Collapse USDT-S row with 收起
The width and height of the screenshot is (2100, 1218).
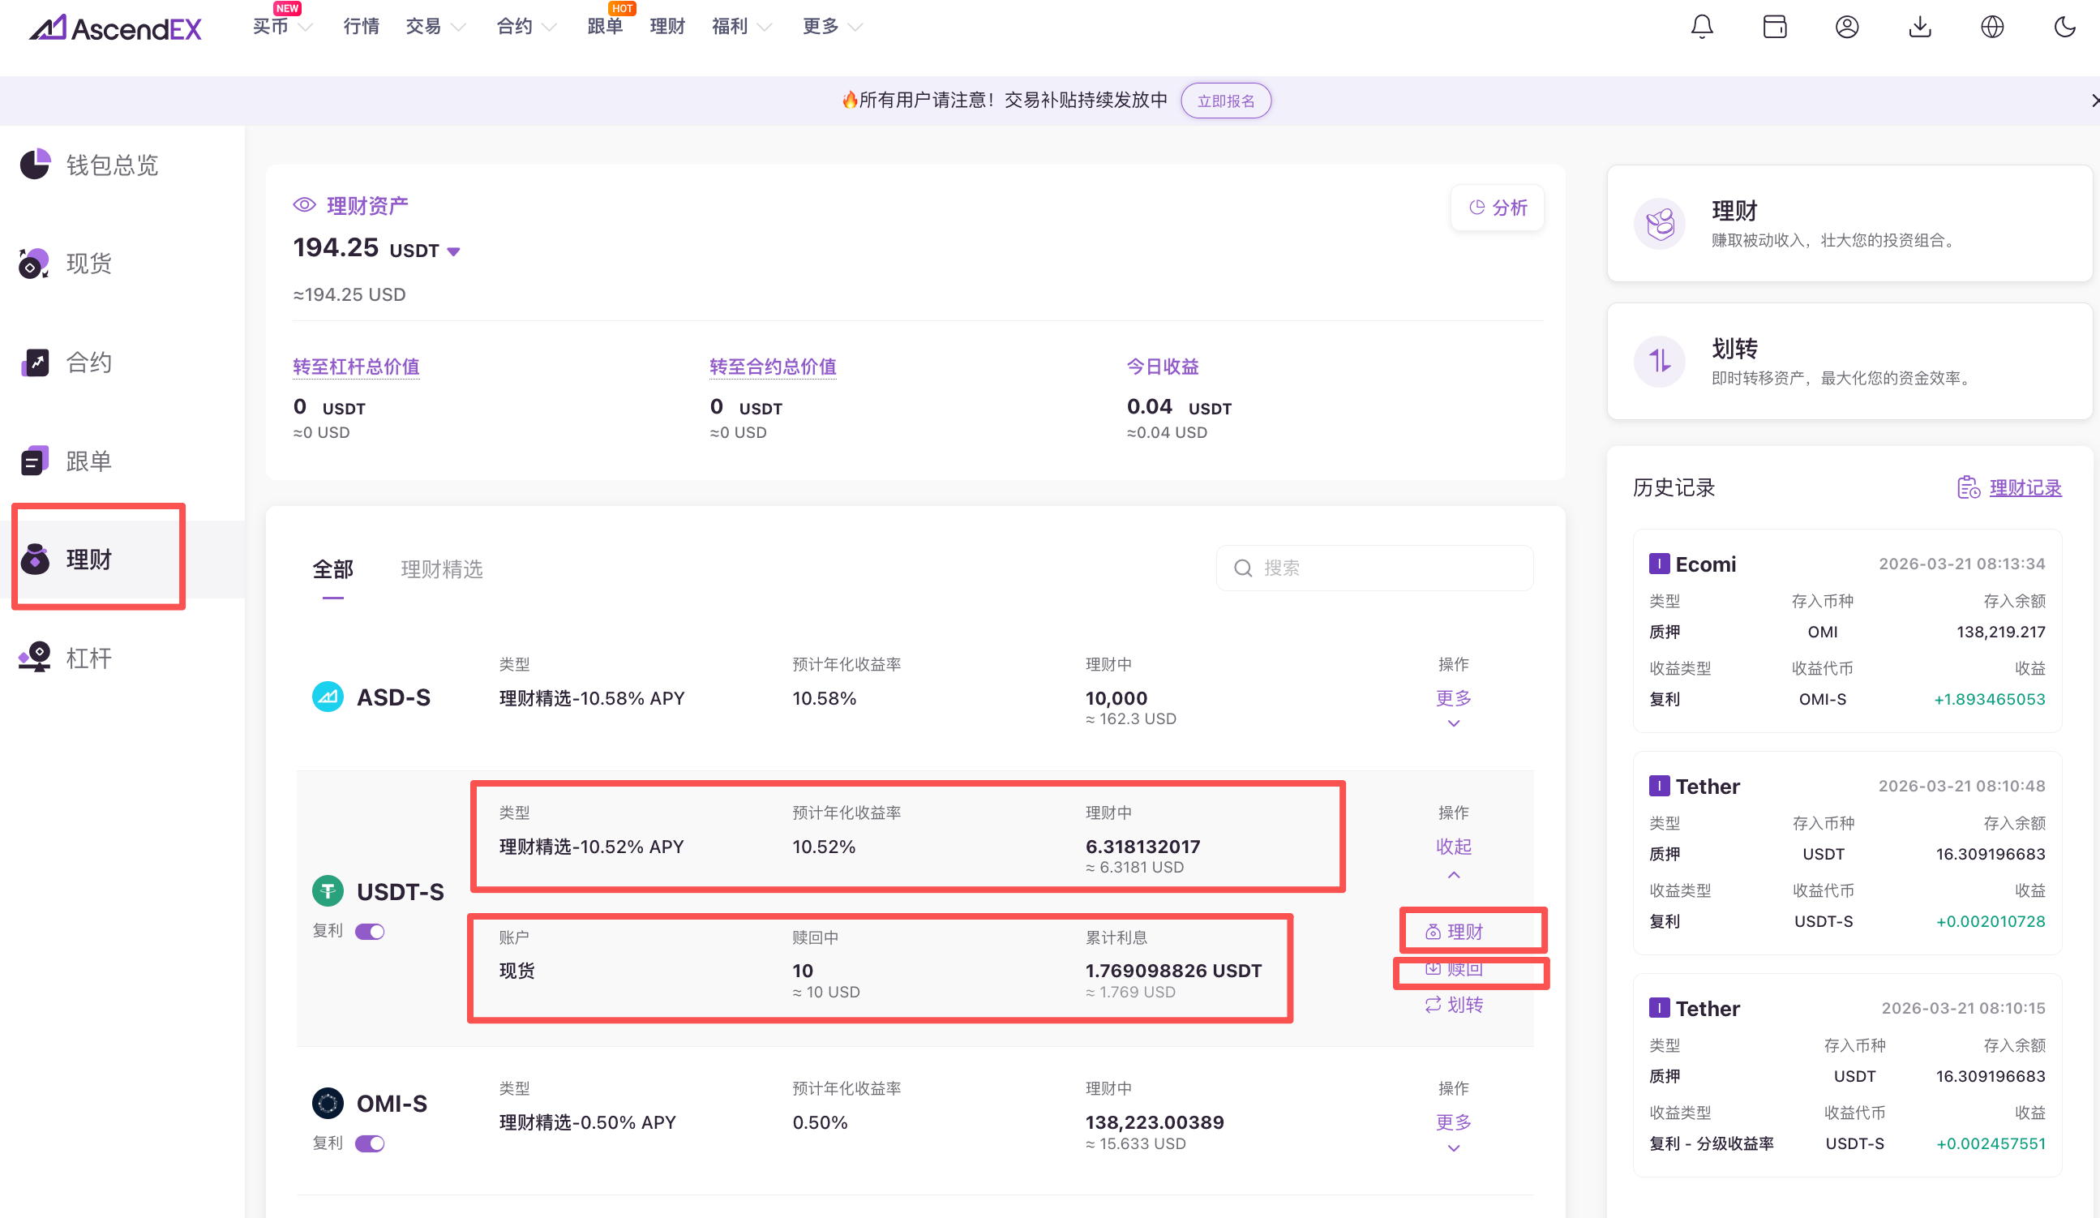click(1452, 847)
